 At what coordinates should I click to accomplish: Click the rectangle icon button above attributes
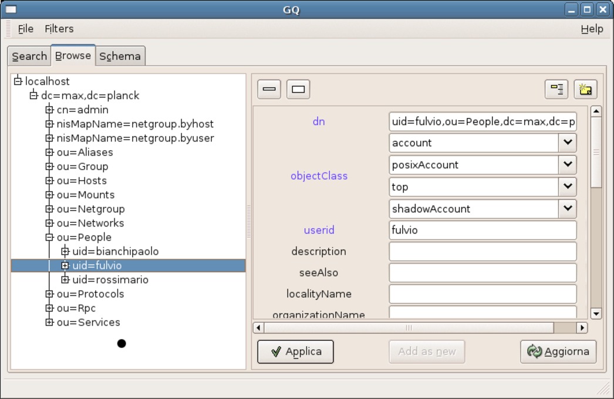pyautogui.click(x=298, y=89)
